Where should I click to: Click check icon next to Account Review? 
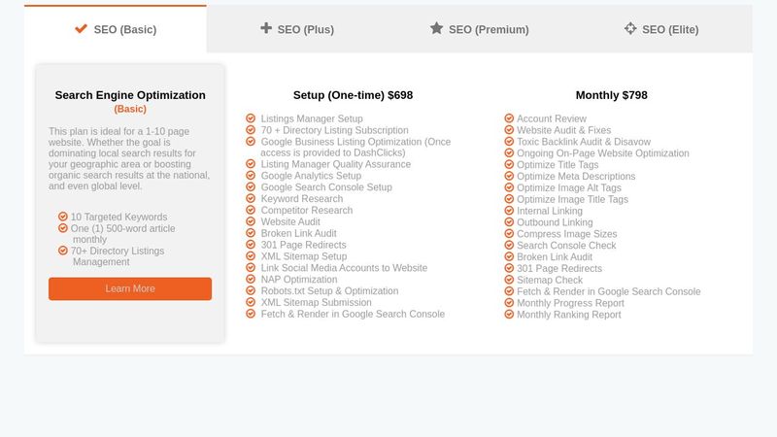509,118
